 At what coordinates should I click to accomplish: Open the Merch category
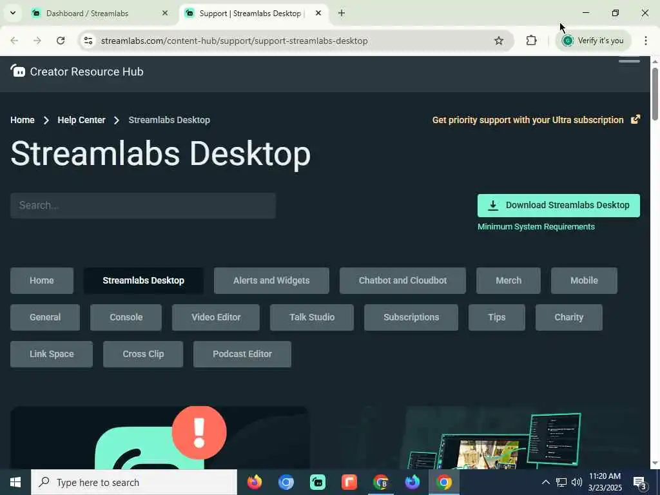509,280
